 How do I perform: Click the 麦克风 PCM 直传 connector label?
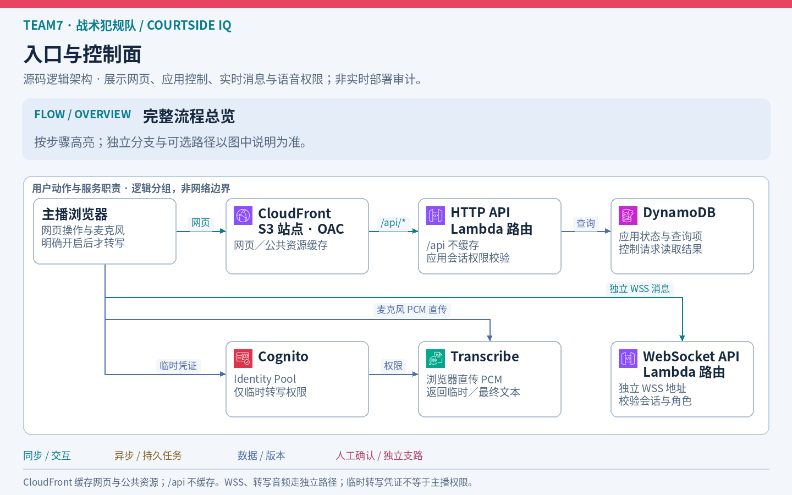[x=412, y=310]
